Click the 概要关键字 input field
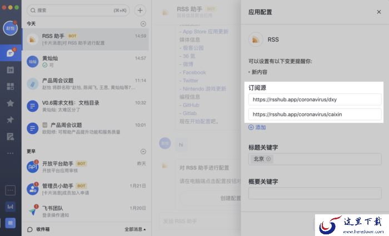389x236 pixels. pyautogui.click(x=315, y=193)
